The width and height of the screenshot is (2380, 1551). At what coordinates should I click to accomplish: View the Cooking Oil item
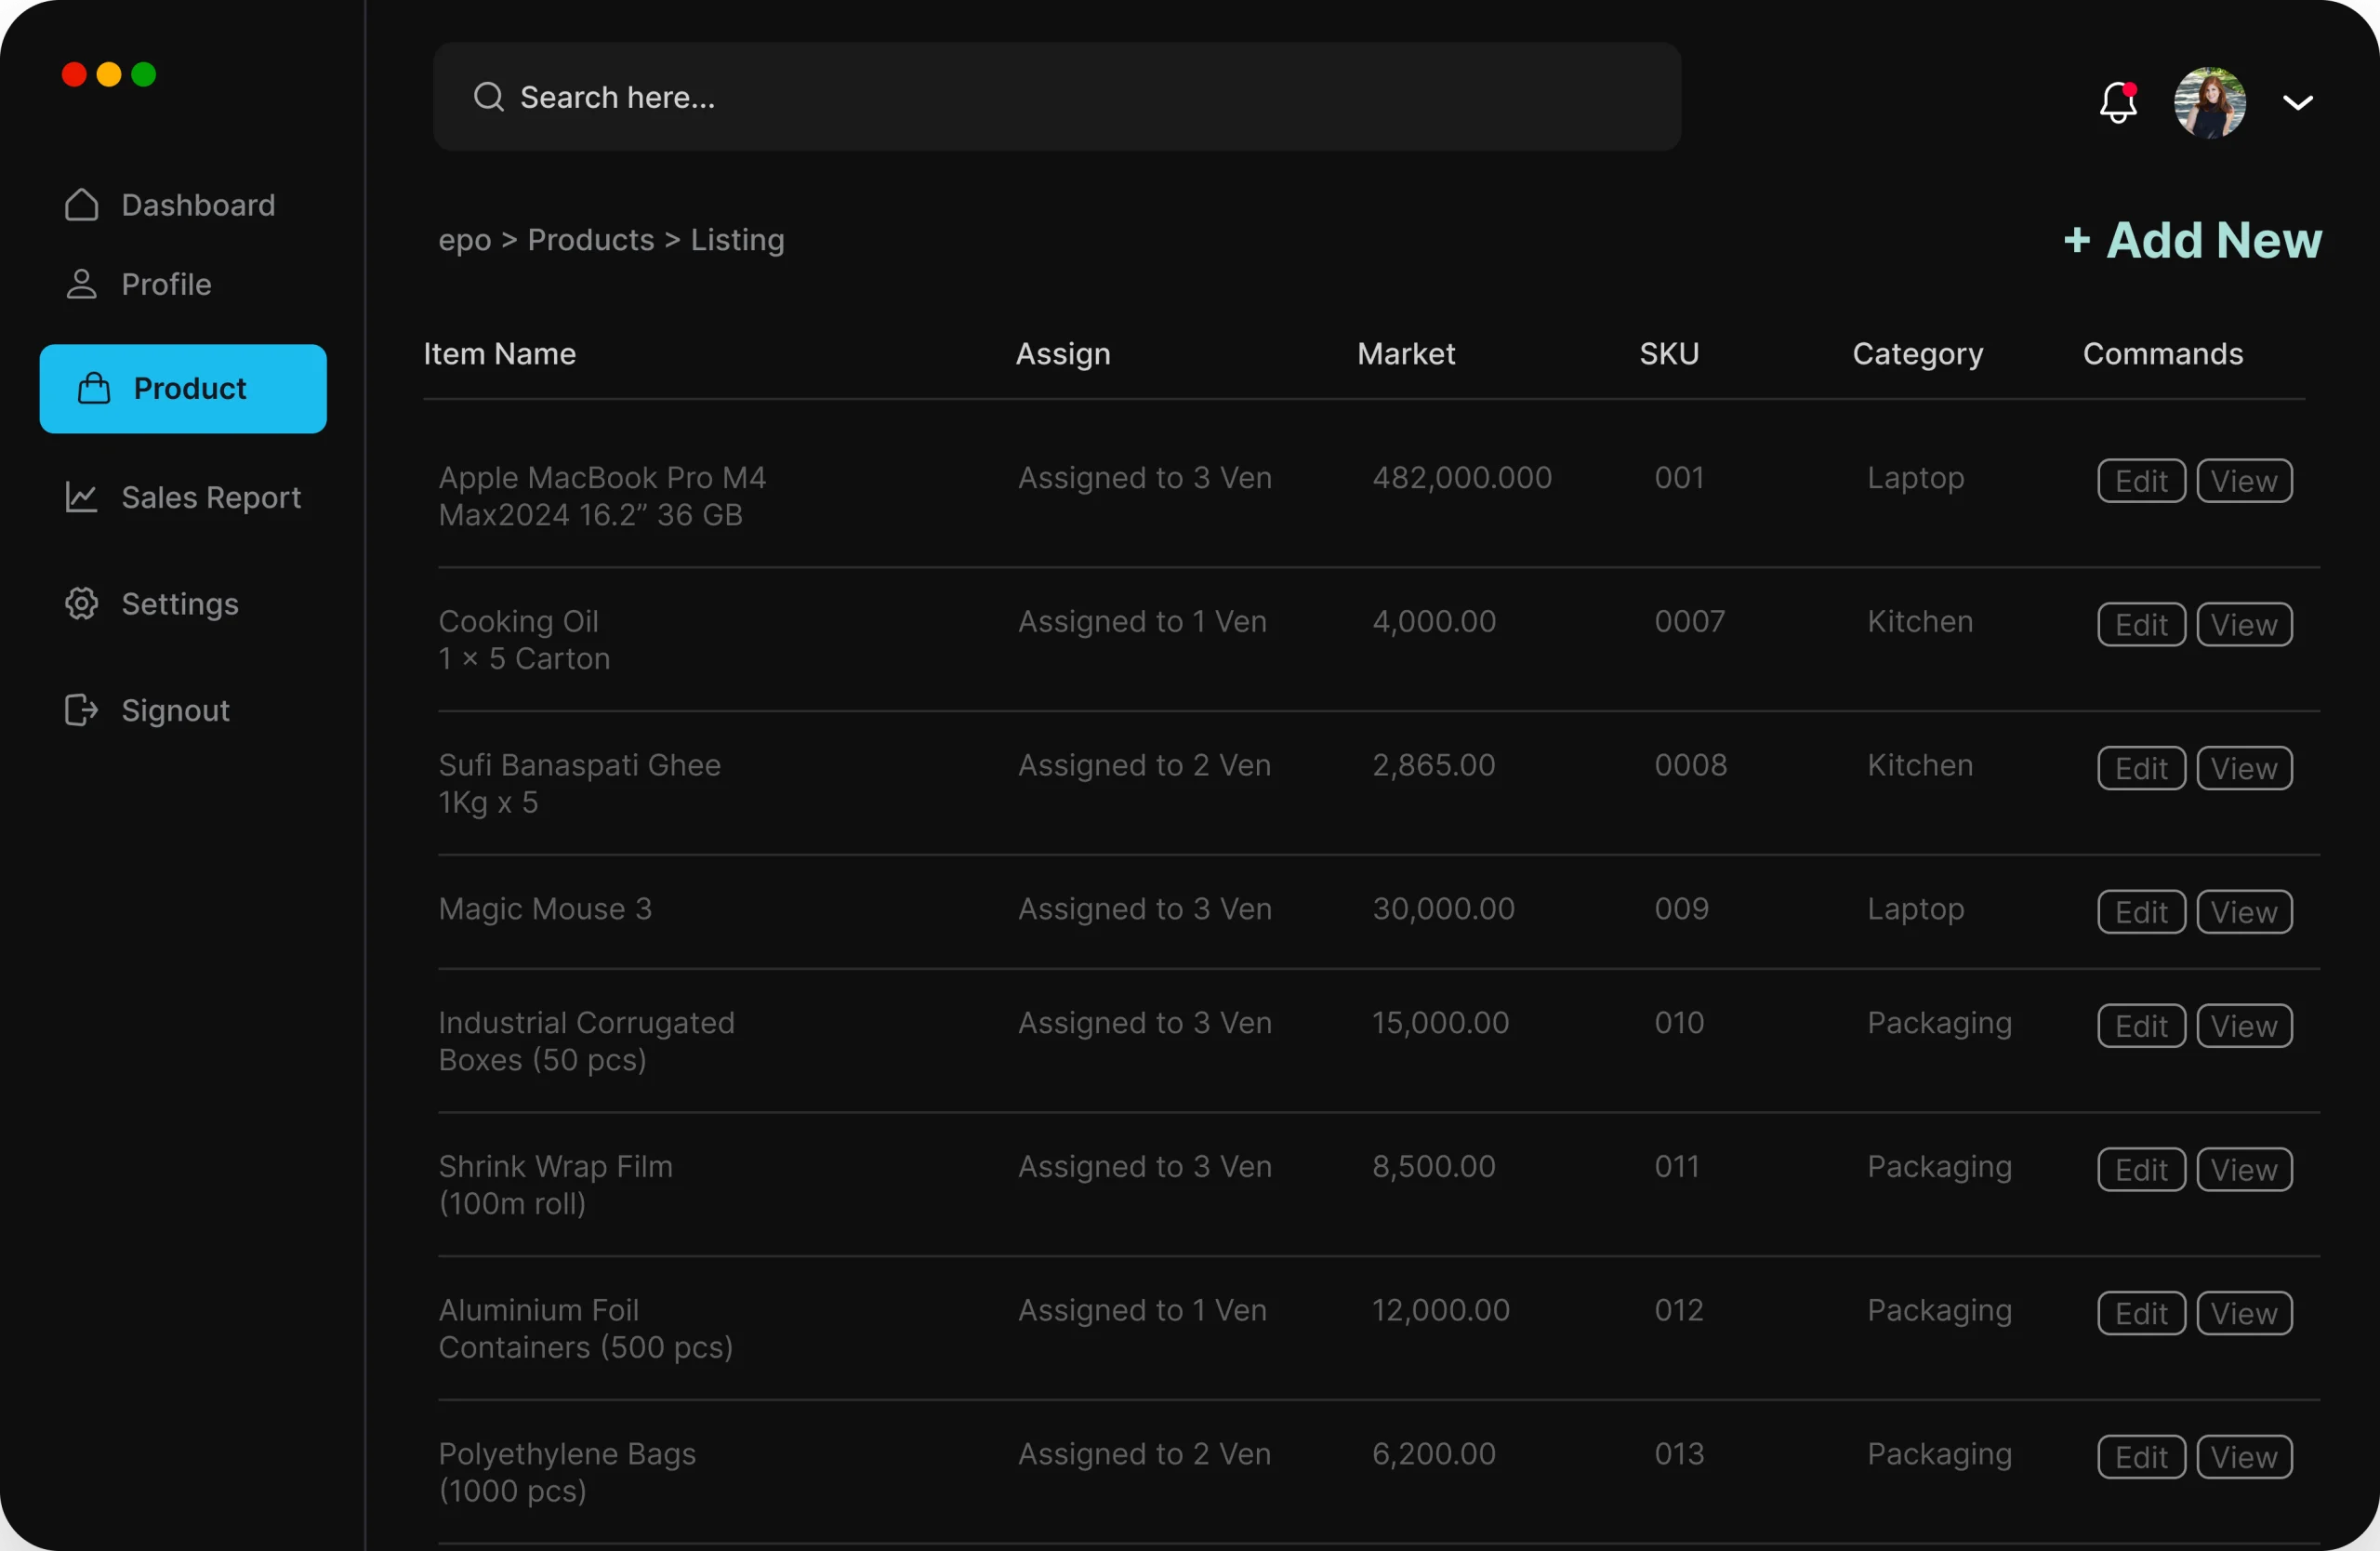point(2243,625)
